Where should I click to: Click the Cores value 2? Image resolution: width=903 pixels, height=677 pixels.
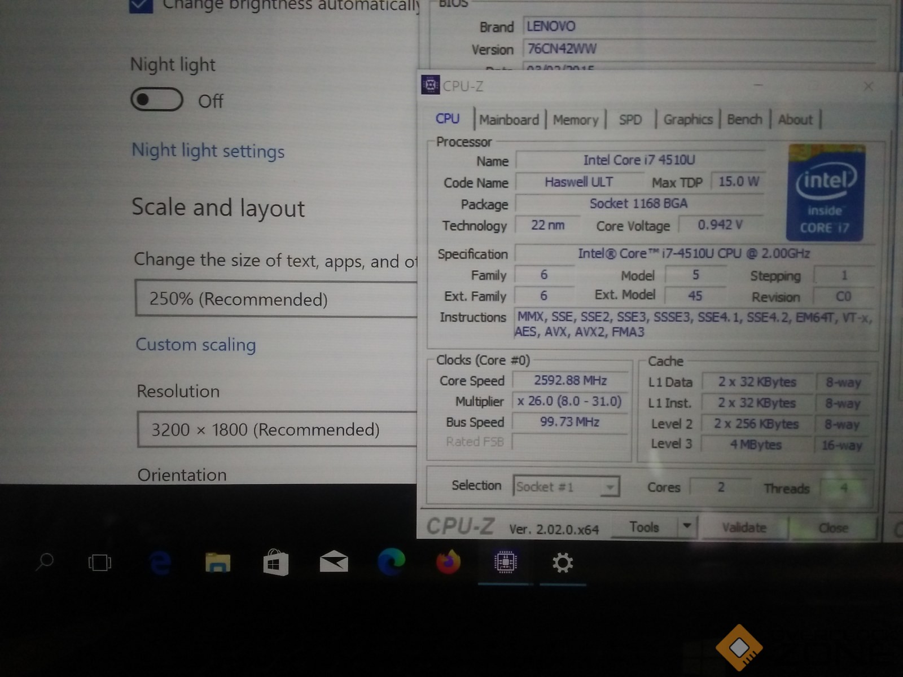pos(721,487)
